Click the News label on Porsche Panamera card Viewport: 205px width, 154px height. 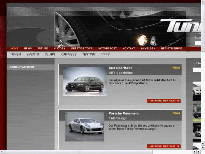pyautogui.click(x=176, y=113)
